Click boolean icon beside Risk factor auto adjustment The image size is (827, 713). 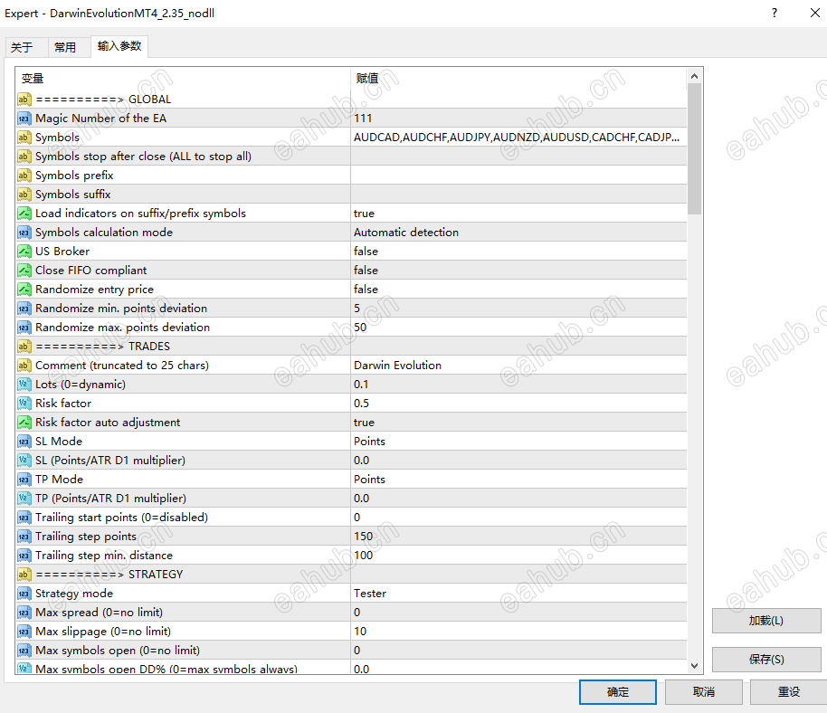[24, 422]
